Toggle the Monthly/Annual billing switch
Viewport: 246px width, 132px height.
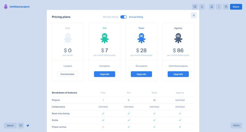[x=124, y=17]
